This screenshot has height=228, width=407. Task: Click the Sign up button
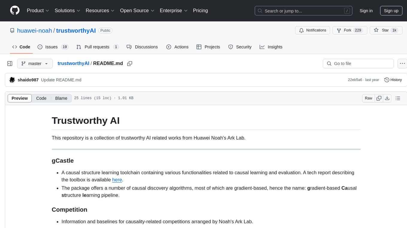click(391, 11)
